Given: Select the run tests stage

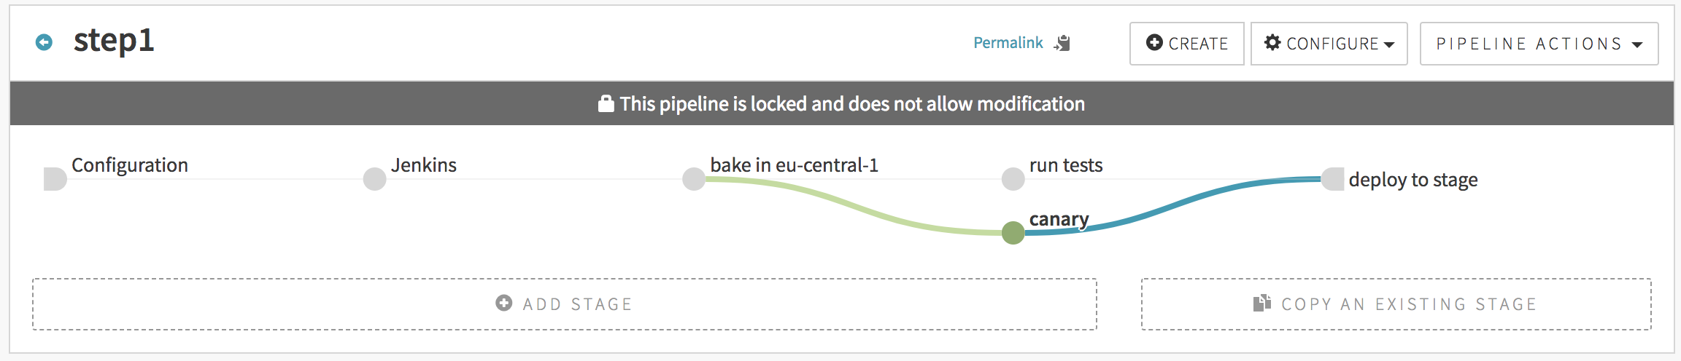Looking at the screenshot, I should (x=1013, y=179).
